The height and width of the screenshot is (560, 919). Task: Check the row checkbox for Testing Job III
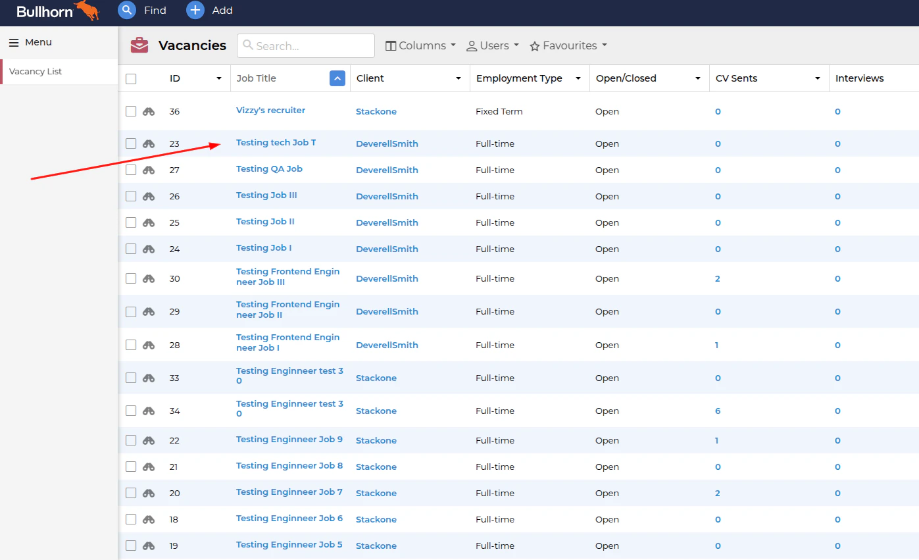(x=130, y=196)
